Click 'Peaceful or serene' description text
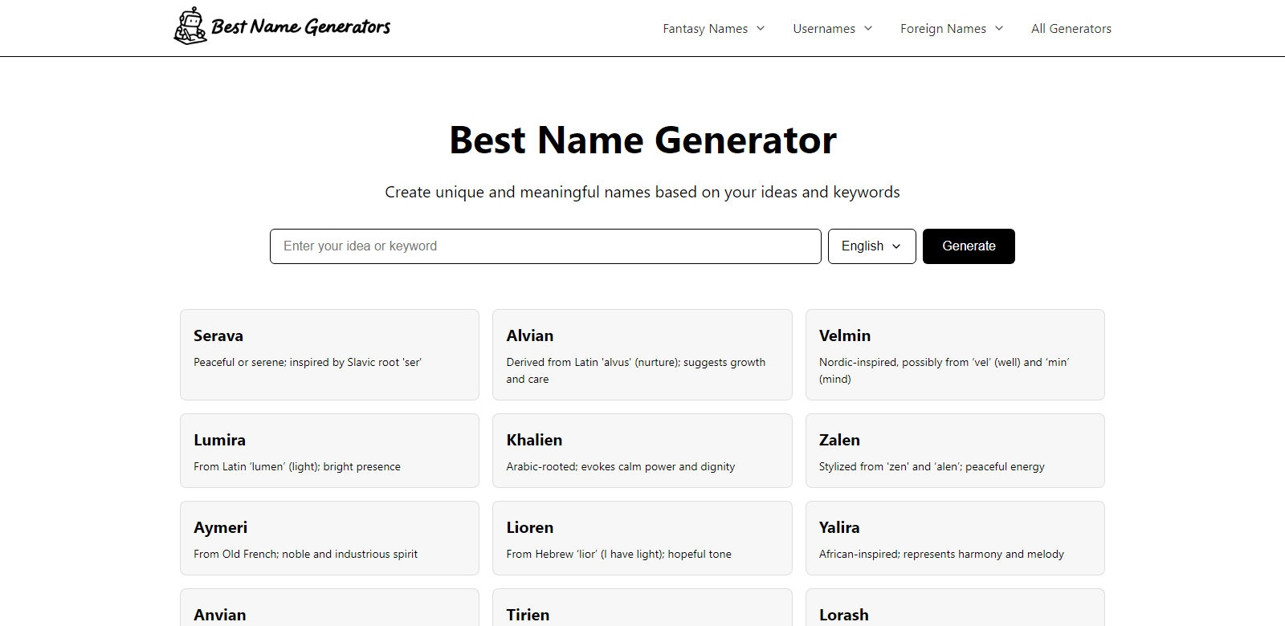The image size is (1285, 626). 308,363
